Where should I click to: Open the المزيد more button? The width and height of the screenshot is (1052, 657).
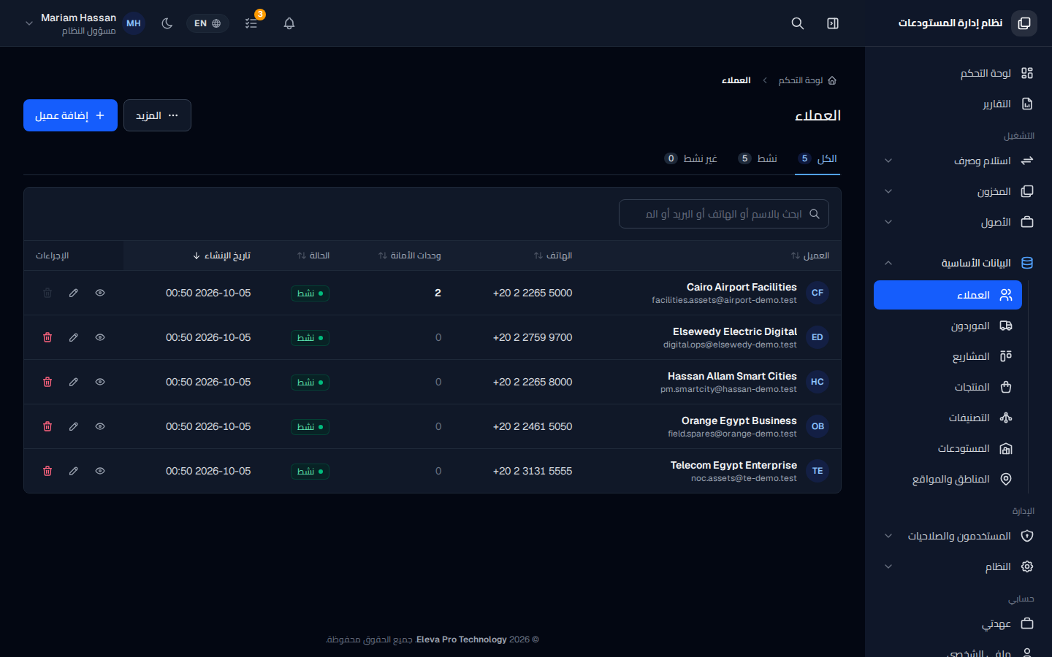pos(157,115)
